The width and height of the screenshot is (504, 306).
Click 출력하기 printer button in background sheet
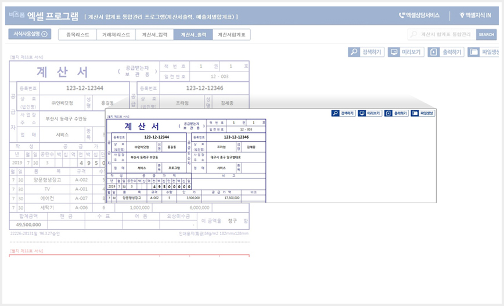(x=446, y=52)
